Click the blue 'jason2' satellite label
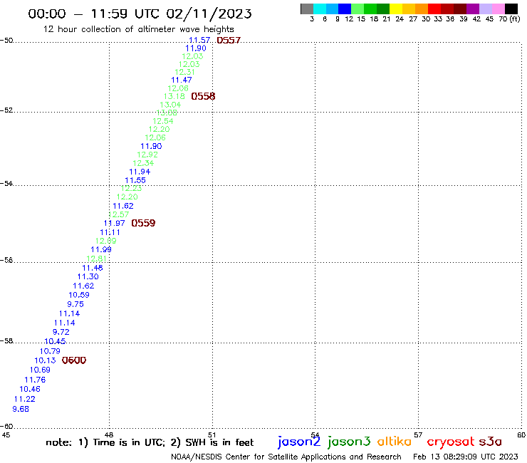The width and height of the screenshot is (527, 463). (x=299, y=442)
